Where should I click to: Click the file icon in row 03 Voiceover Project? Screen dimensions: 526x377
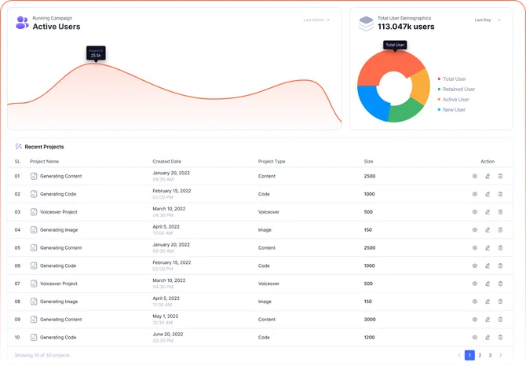34,212
